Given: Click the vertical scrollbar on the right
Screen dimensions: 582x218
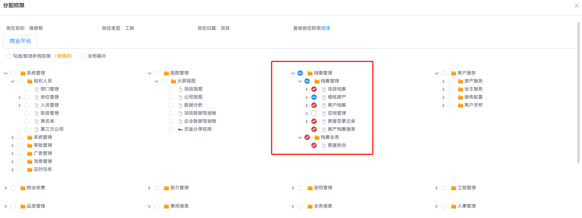Looking at the screenshot, I should 578,92.
